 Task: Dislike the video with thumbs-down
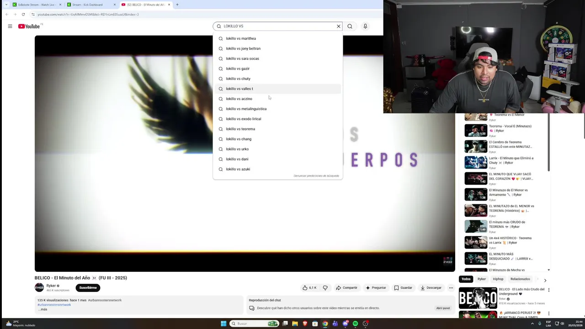[325, 288]
